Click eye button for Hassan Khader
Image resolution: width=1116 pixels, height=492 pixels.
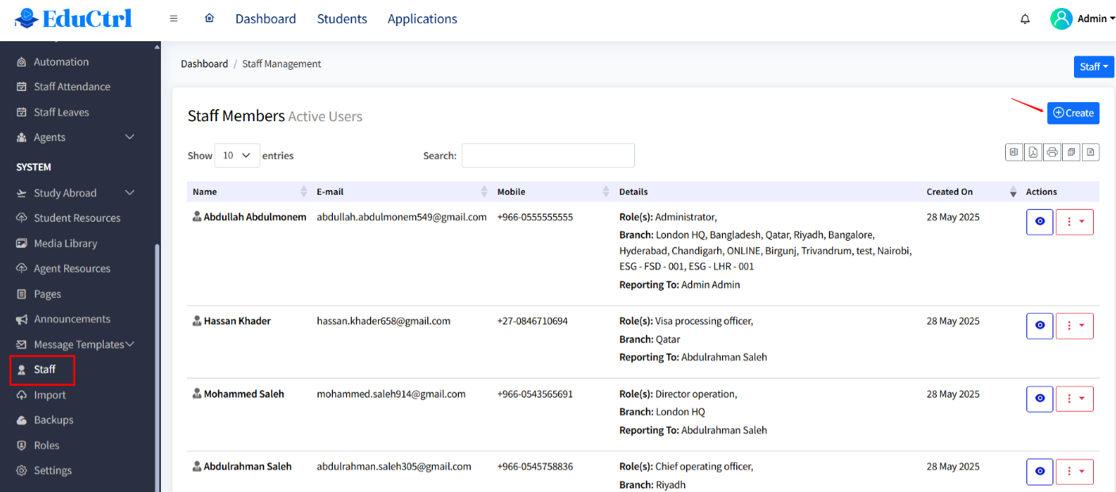tap(1040, 326)
